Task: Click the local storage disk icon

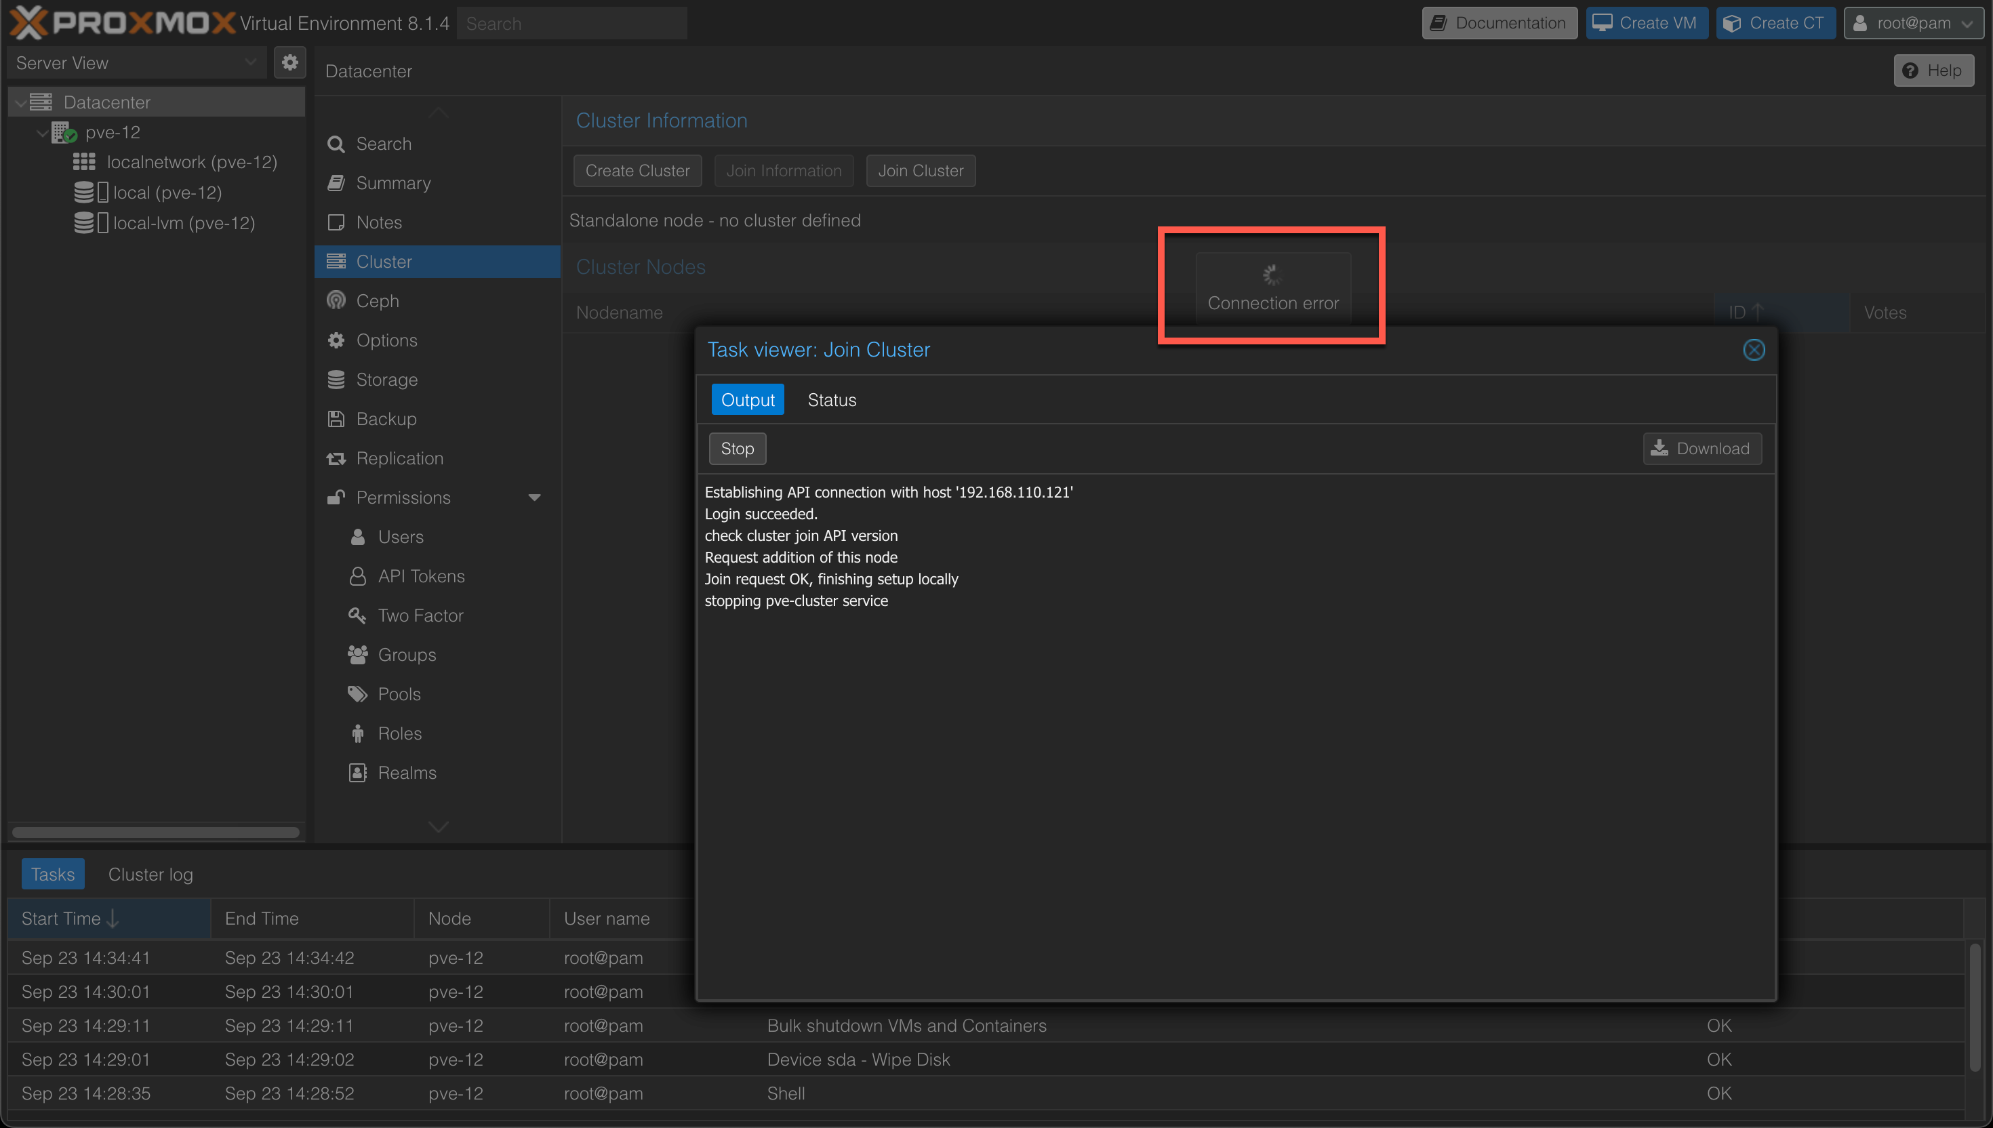Action: point(83,192)
